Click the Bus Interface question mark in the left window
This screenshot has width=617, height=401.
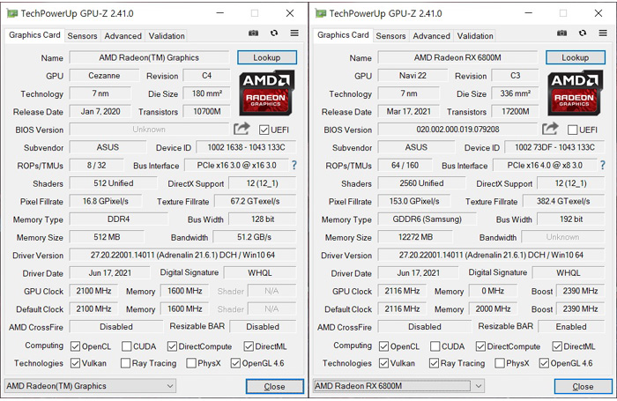(x=294, y=166)
